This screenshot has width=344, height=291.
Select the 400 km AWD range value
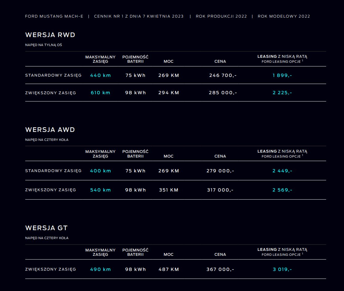[100, 171]
